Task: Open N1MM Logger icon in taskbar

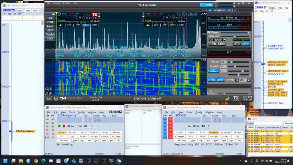Action: (81, 161)
